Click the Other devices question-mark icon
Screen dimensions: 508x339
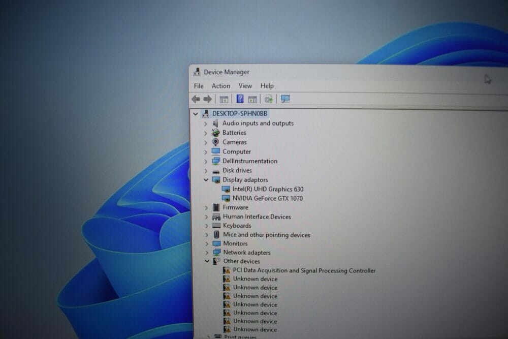click(216, 261)
